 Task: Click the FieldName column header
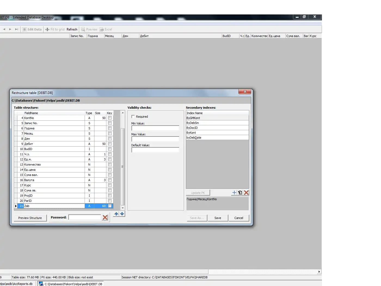[54, 113]
